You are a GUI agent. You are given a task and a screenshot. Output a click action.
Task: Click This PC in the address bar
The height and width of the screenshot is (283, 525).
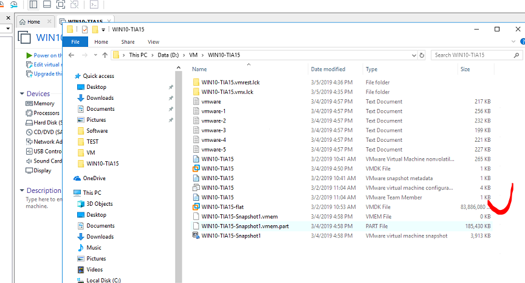coord(138,55)
